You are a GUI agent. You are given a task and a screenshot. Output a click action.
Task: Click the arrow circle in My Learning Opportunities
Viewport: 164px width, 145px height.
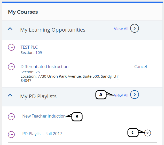pyautogui.click(x=135, y=28)
